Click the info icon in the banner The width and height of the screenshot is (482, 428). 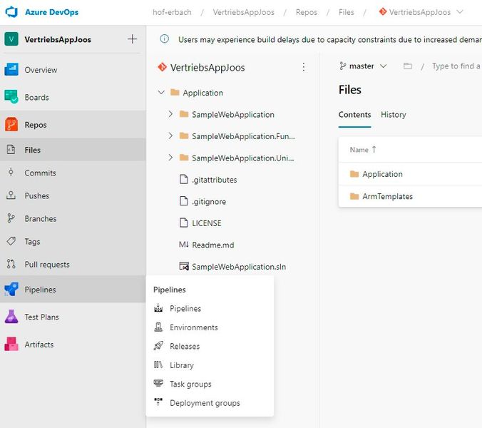(165, 39)
